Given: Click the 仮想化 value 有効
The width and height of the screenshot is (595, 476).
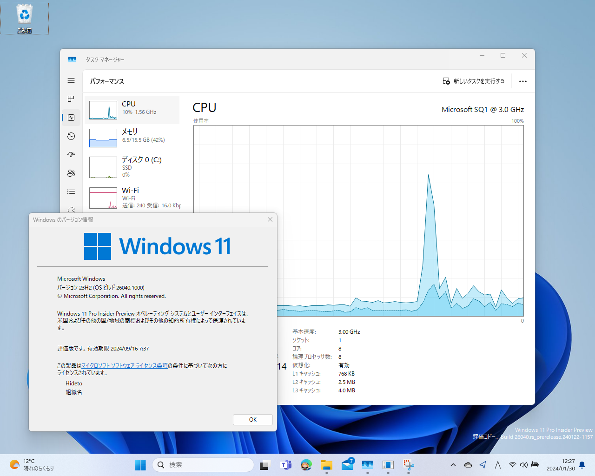Looking at the screenshot, I should (x=344, y=365).
